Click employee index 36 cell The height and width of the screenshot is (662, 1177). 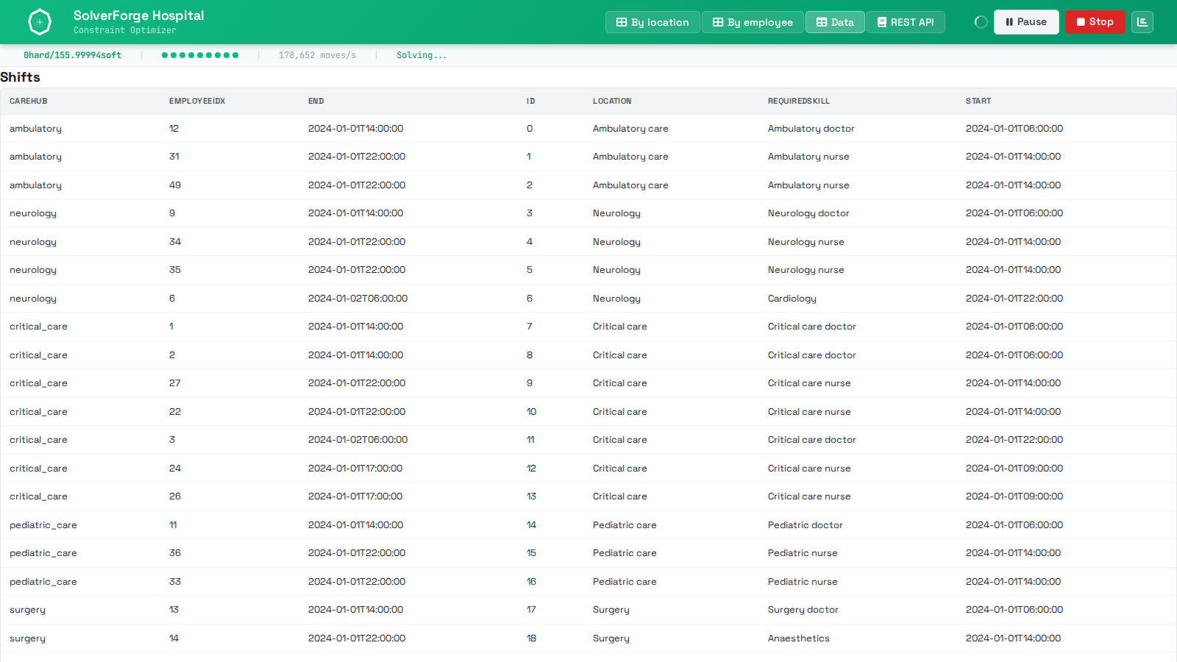[x=175, y=553]
